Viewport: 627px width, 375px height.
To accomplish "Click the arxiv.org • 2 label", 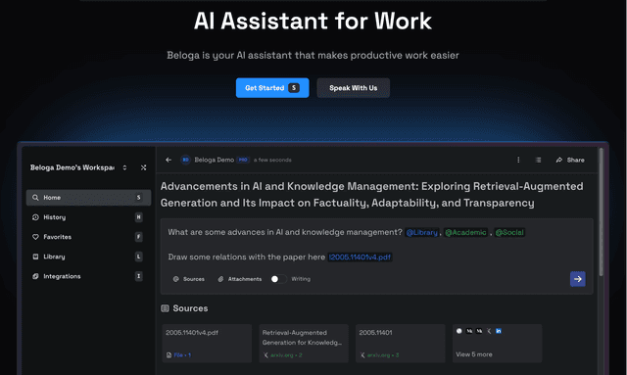I will tap(286, 355).
